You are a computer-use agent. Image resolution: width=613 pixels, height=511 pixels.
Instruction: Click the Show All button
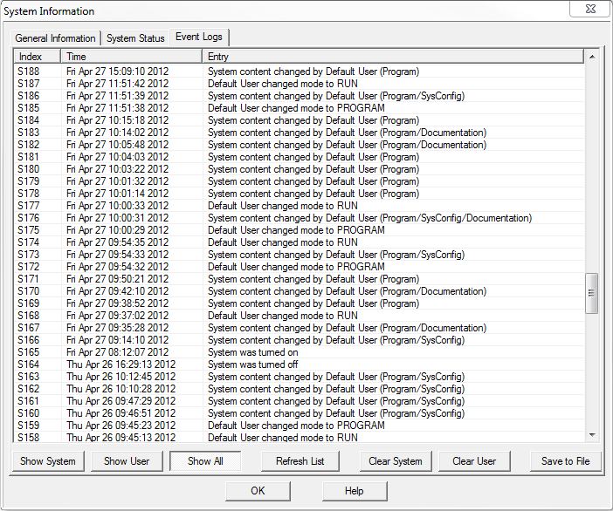click(205, 461)
